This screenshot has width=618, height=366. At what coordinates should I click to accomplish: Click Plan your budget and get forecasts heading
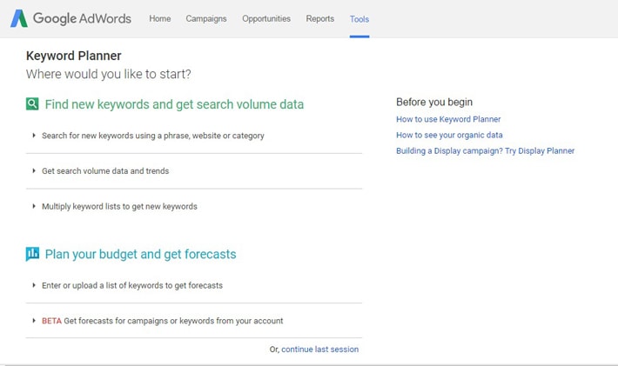pos(140,254)
